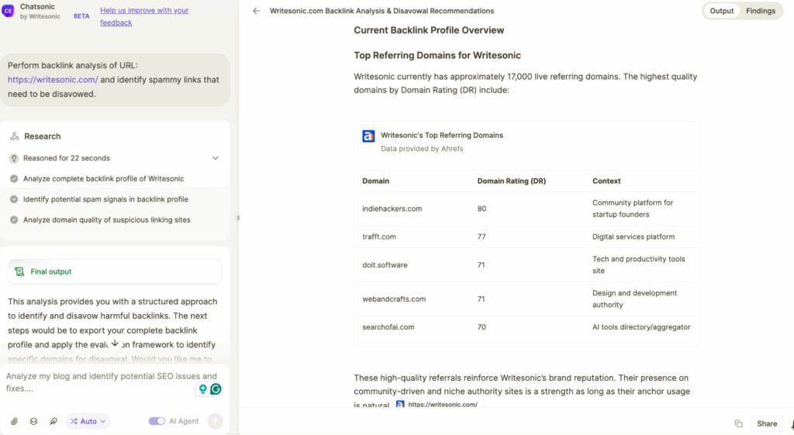Click the Ahrefs icon on writesonic.com citation
Viewport: 794px width, 435px height.
click(400, 405)
